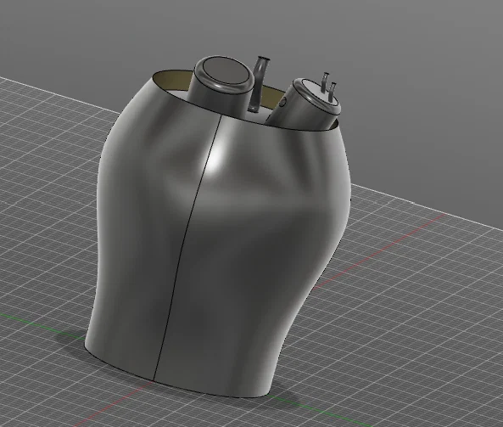
Task: Select the curved tube beside the large cylinder
Action: click(x=259, y=84)
